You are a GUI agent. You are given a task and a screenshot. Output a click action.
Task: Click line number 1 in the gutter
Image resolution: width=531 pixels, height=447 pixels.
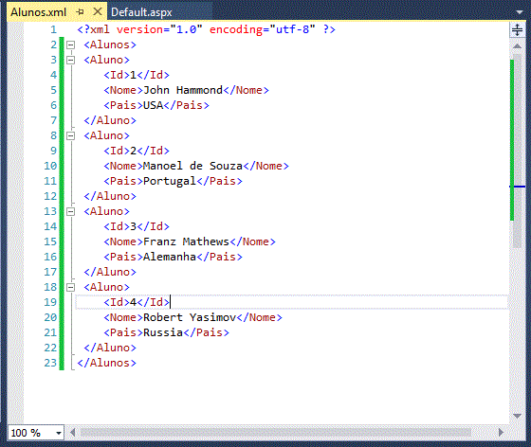(53, 29)
